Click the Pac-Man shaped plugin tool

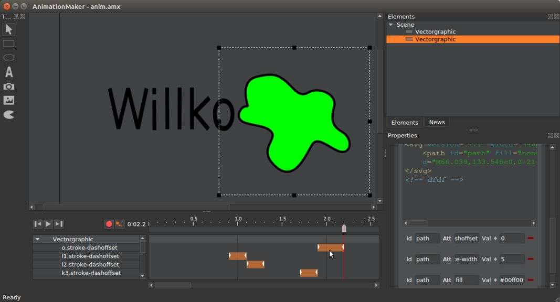(x=9, y=114)
